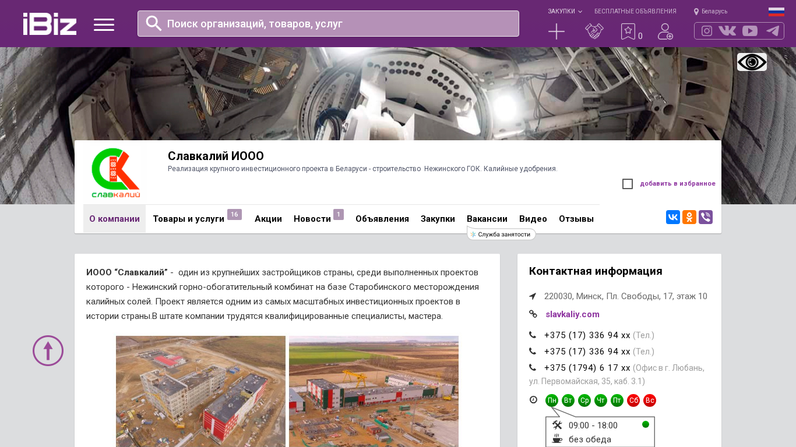Click the search organizations input field
Screen dimensions: 796x447
(x=328, y=23)
